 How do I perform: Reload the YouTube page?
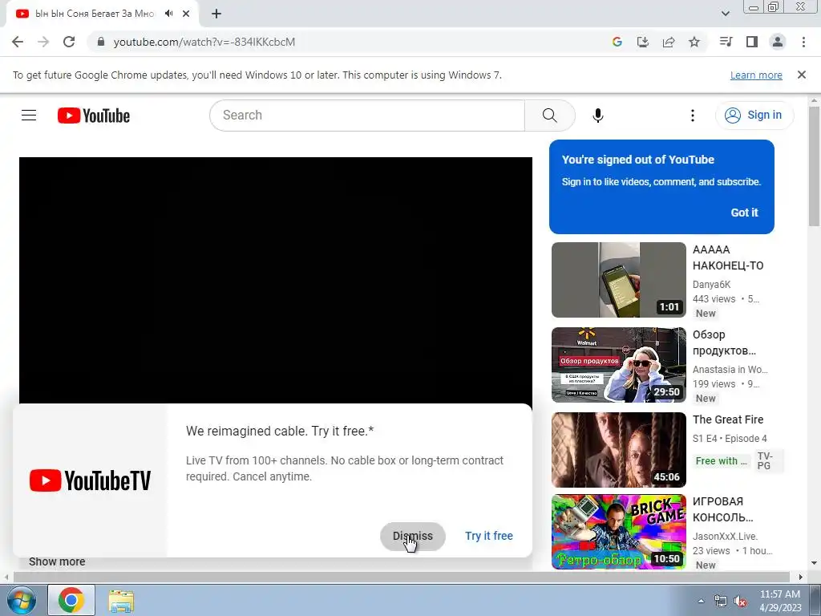coord(69,42)
